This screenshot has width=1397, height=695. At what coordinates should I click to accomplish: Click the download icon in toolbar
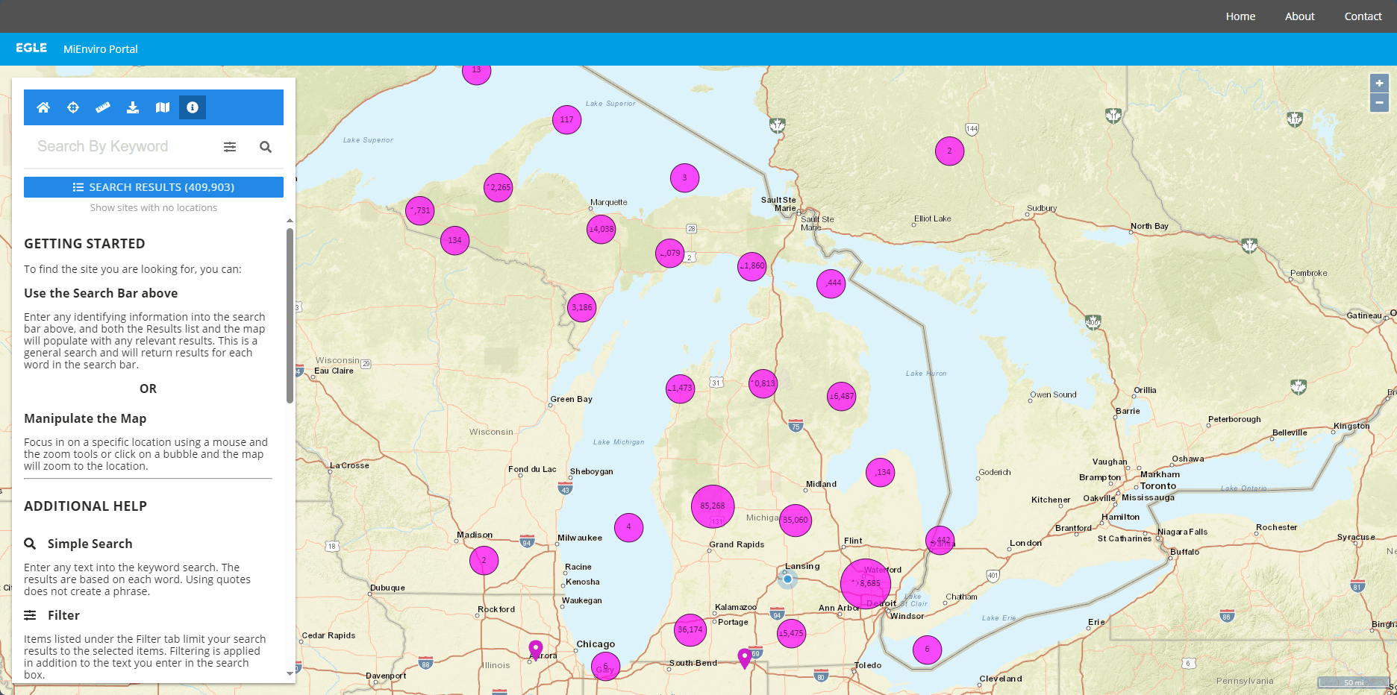tap(133, 107)
